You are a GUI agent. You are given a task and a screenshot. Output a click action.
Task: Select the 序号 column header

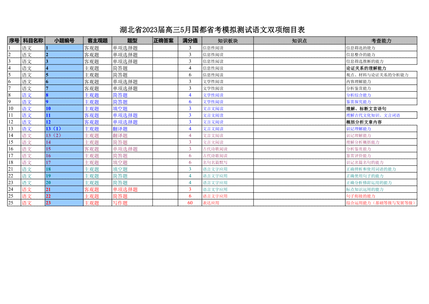click(x=14, y=40)
